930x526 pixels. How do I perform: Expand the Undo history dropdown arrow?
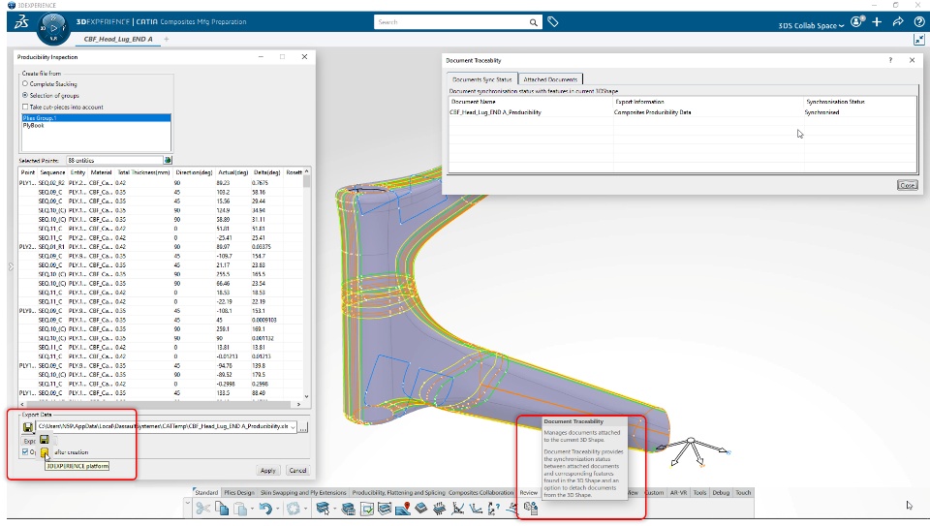point(277,509)
